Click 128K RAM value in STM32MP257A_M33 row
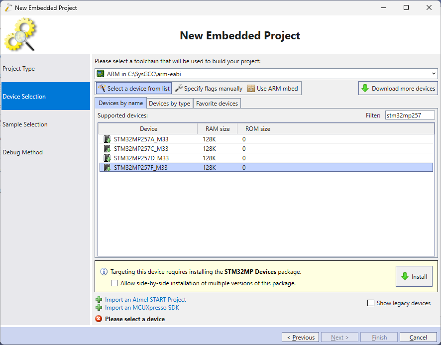 (x=209, y=139)
